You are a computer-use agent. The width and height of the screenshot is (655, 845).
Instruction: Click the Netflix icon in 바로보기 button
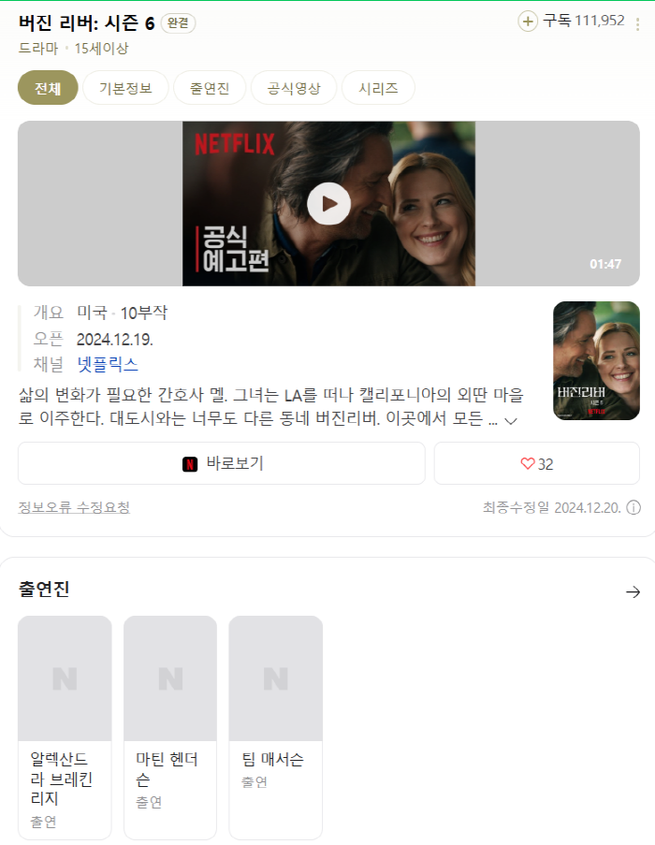pyautogui.click(x=190, y=463)
